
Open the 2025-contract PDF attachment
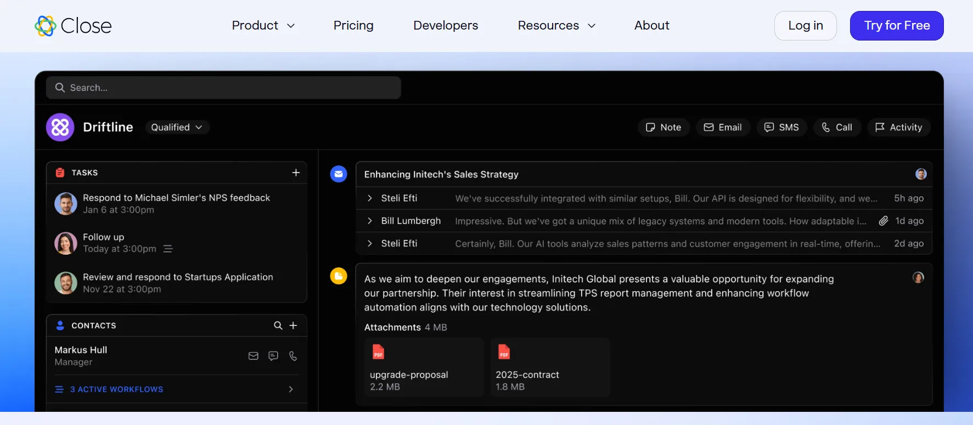550,367
